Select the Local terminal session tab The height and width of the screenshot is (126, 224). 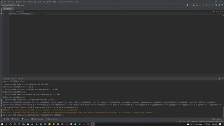[x=13, y=79]
